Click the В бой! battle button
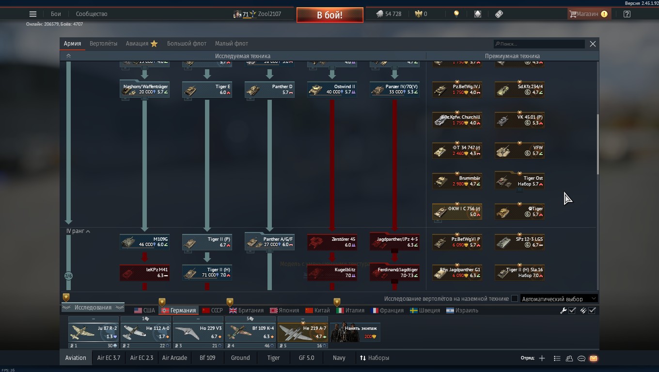This screenshot has width=659, height=372. (x=330, y=15)
